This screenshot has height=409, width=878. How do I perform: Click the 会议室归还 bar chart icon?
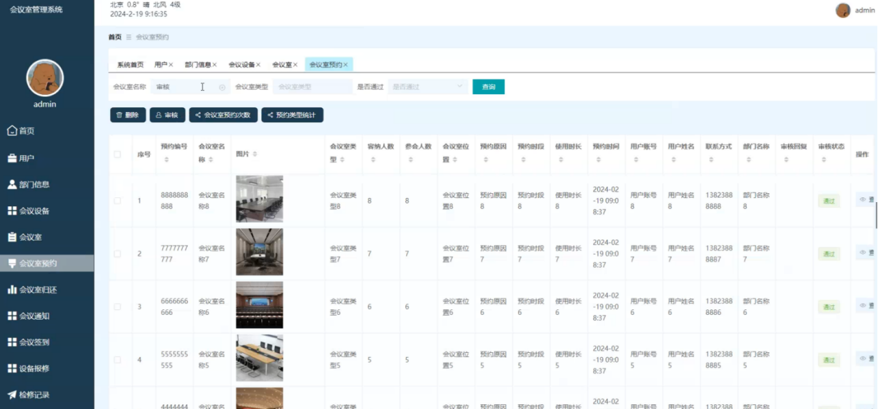tap(12, 290)
